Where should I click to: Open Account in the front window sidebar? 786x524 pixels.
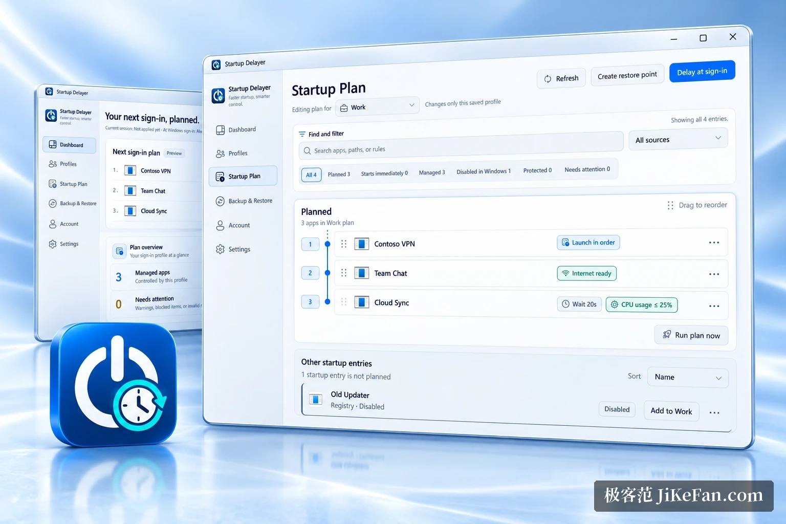(x=233, y=225)
